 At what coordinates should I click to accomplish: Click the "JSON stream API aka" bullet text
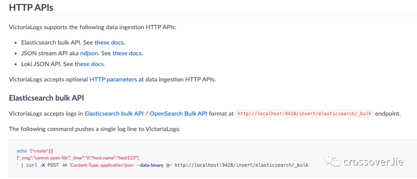pos(49,53)
